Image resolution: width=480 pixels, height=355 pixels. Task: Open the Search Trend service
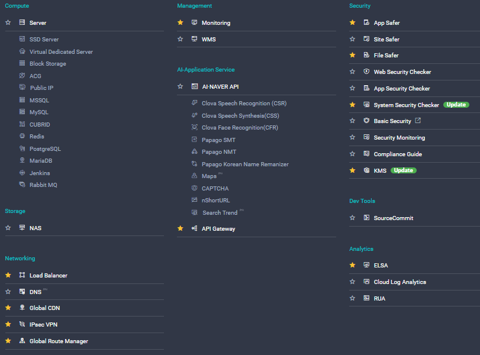(x=220, y=212)
